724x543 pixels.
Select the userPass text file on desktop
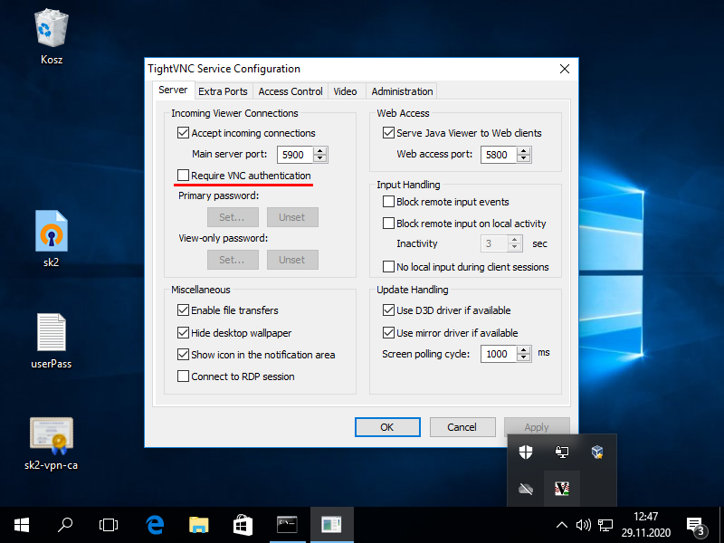51,341
